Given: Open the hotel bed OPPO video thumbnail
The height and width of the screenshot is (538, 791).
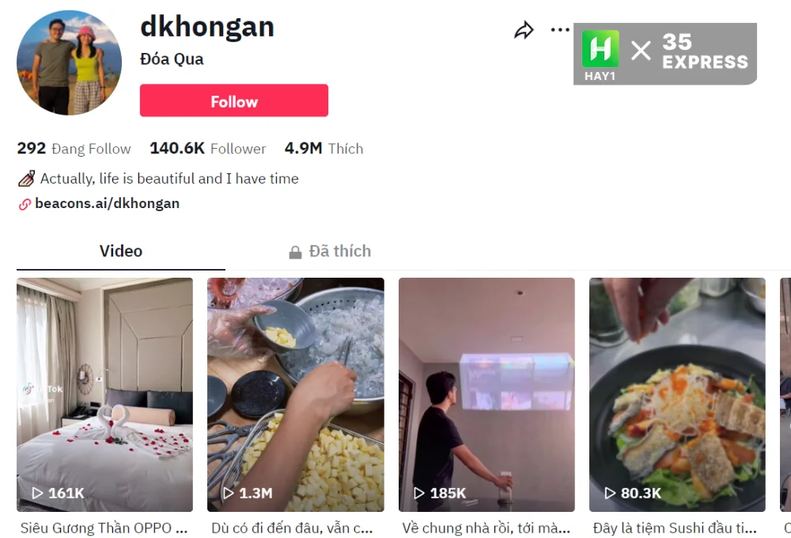Looking at the screenshot, I should 105,395.
